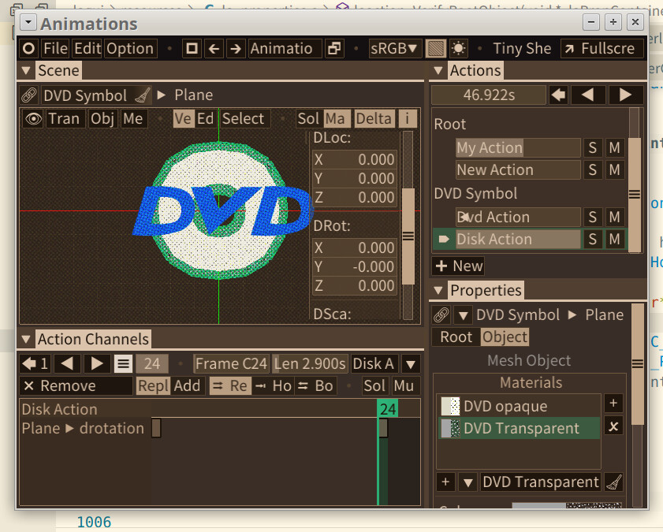
Task: Collapse the Actions panel triangle
Action: (x=438, y=71)
